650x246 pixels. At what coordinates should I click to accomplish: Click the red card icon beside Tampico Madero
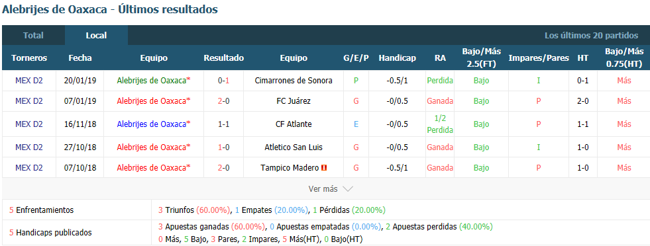click(x=325, y=168)
